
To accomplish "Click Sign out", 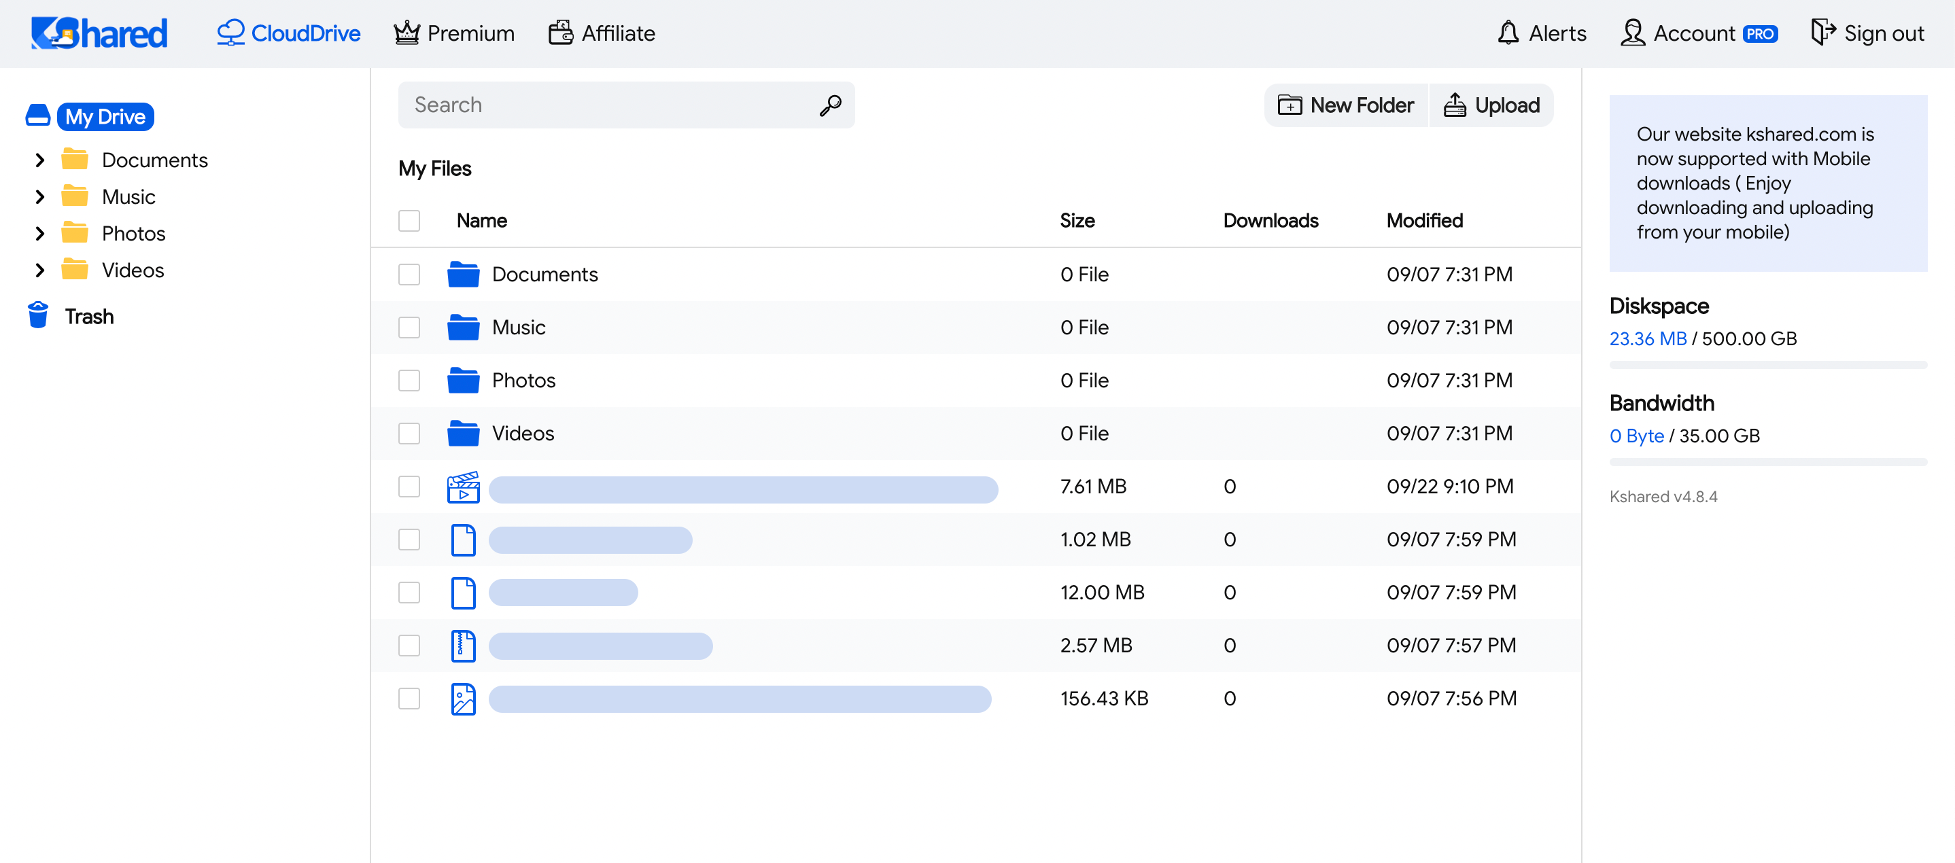I will coord(1868,33).
